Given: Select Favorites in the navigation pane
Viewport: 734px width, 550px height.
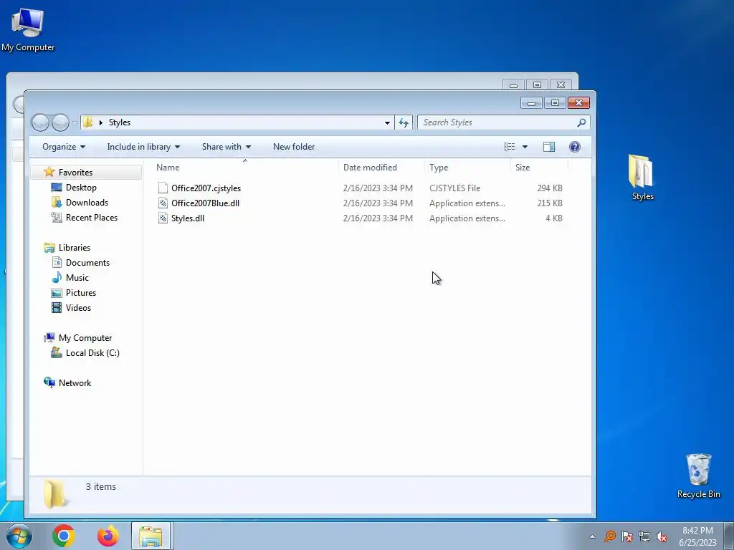Looking at the screenshot, I should point(75,173).
